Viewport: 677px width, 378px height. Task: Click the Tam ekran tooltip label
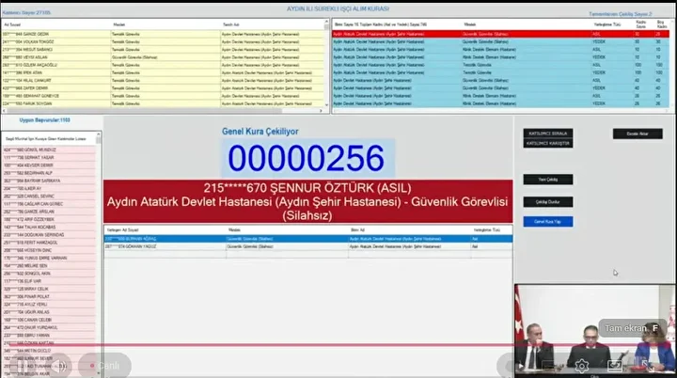click(x=631, y=328)
